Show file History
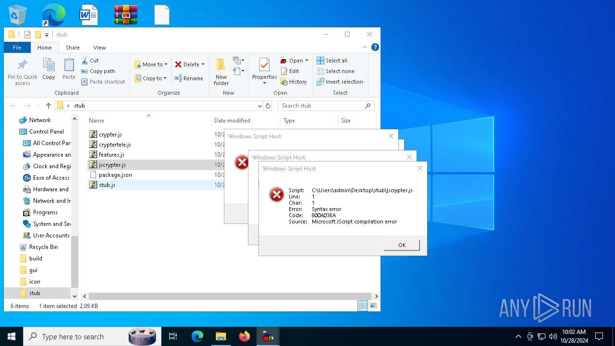Screen dimensions: 615x346 [x=294, y=82]
